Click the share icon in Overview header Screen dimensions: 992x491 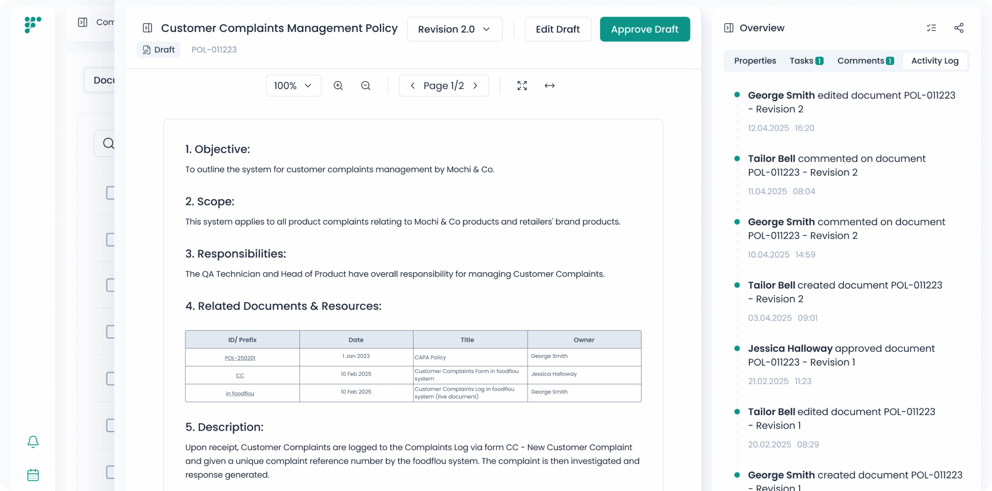pyautogui.click(x=959, y=28)
